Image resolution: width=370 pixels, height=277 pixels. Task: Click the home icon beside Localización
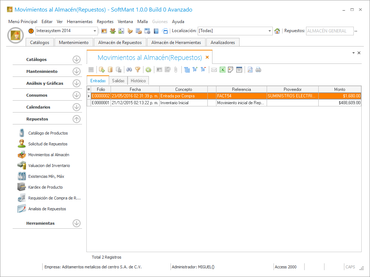click(x=277, y=31)
